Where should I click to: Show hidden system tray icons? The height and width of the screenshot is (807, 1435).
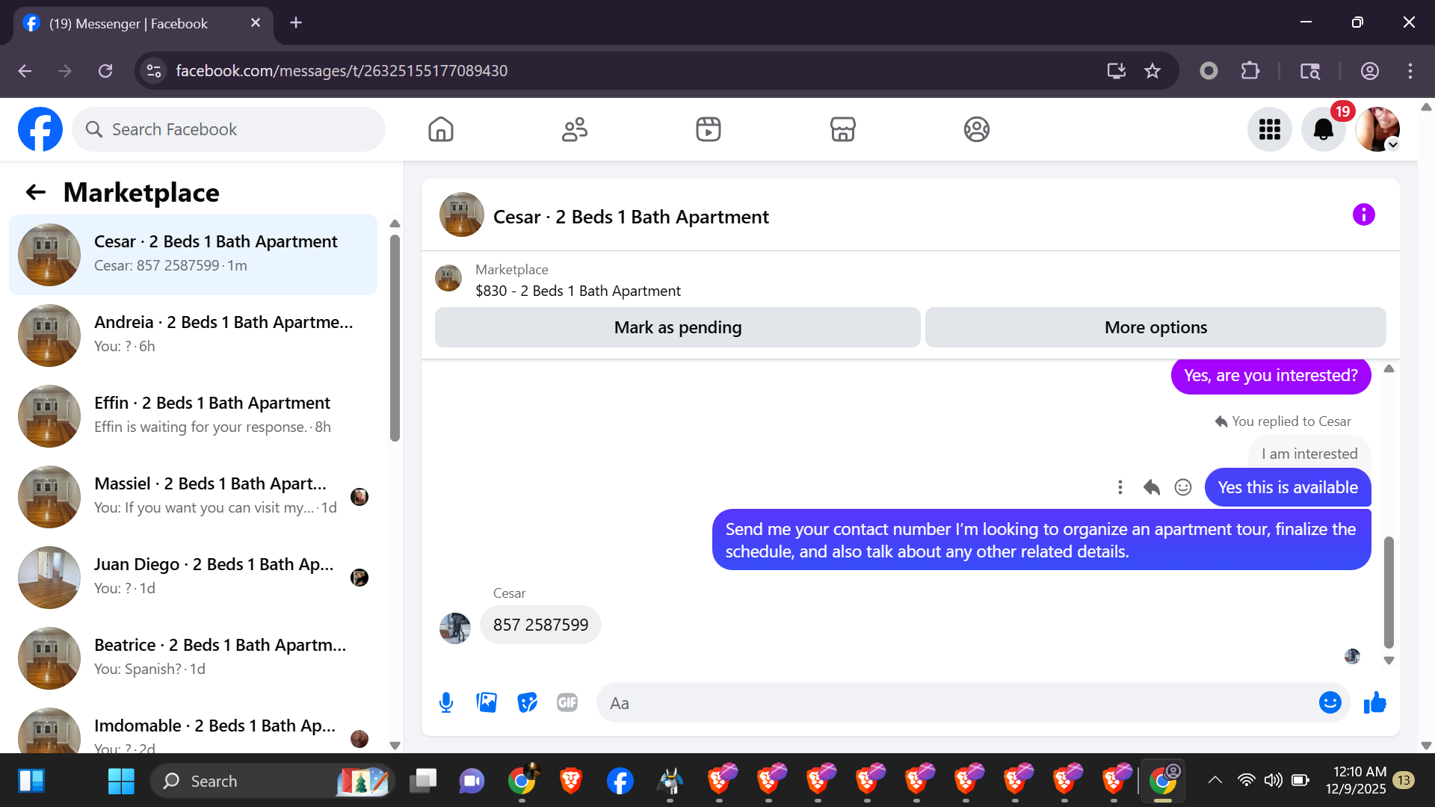pos(1215,781)
